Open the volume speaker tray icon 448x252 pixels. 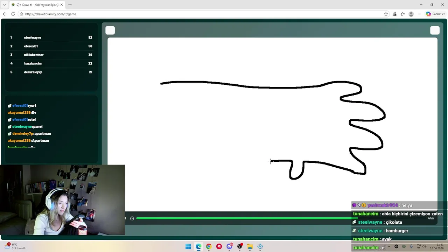click(424, 246)
